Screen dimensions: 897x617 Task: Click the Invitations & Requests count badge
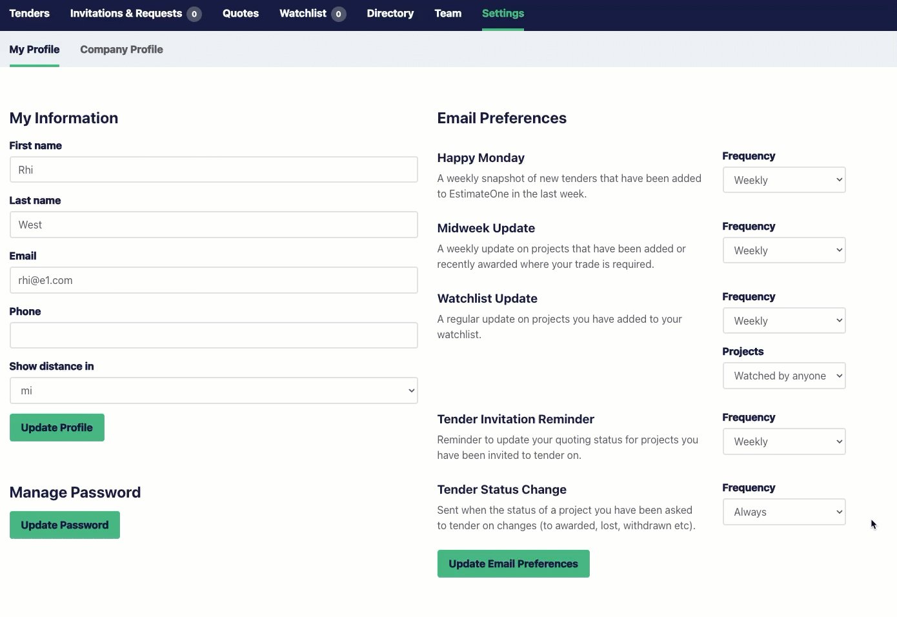pyautogui.click(x=194, y=14)
